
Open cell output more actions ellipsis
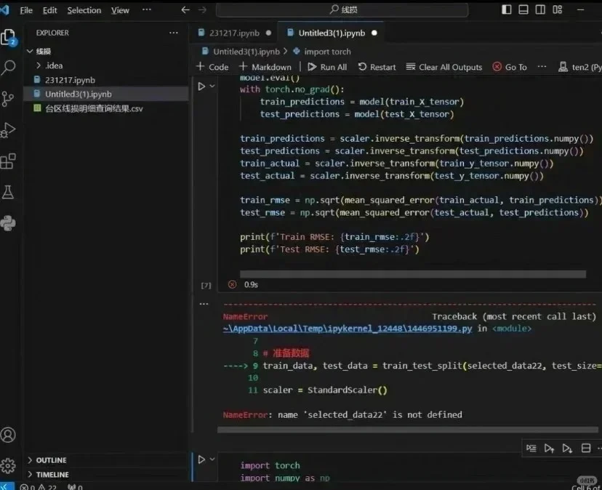(204, 304)
